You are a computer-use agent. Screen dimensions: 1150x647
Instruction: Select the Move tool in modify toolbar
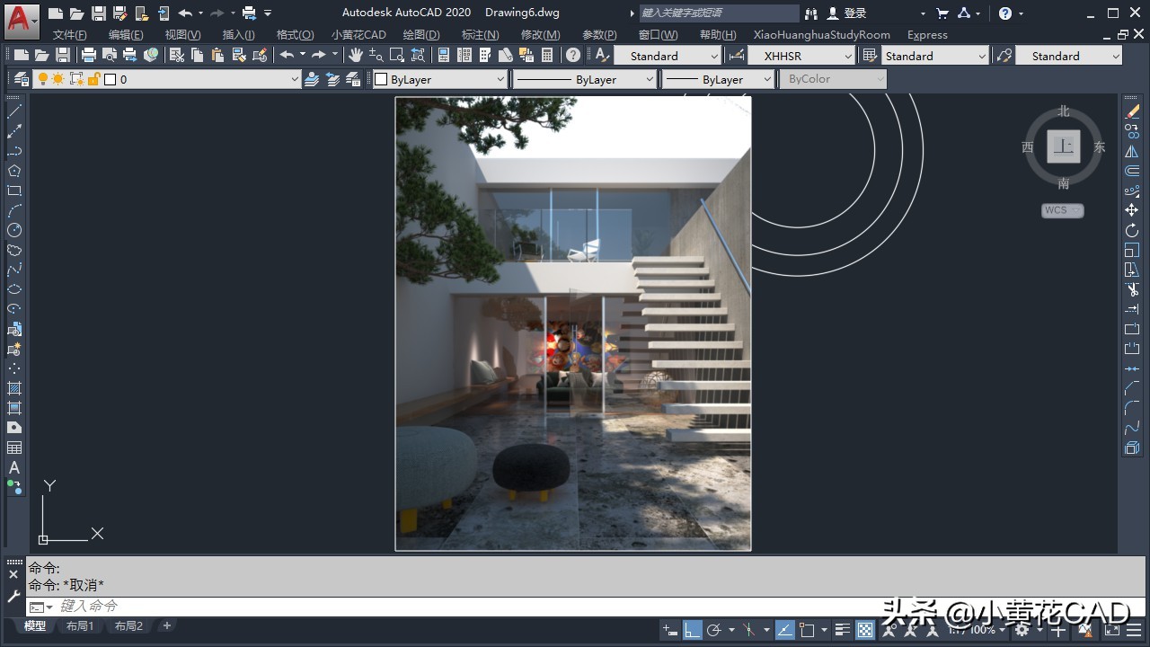pos(1132,210)
